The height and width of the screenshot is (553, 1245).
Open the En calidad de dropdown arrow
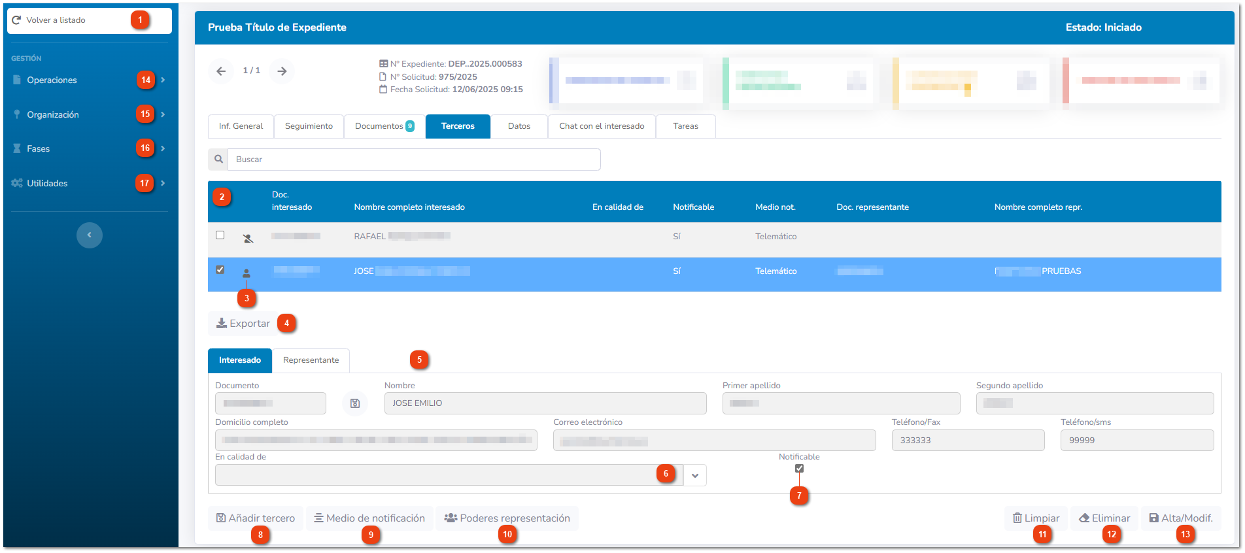[x=695, y=475]
